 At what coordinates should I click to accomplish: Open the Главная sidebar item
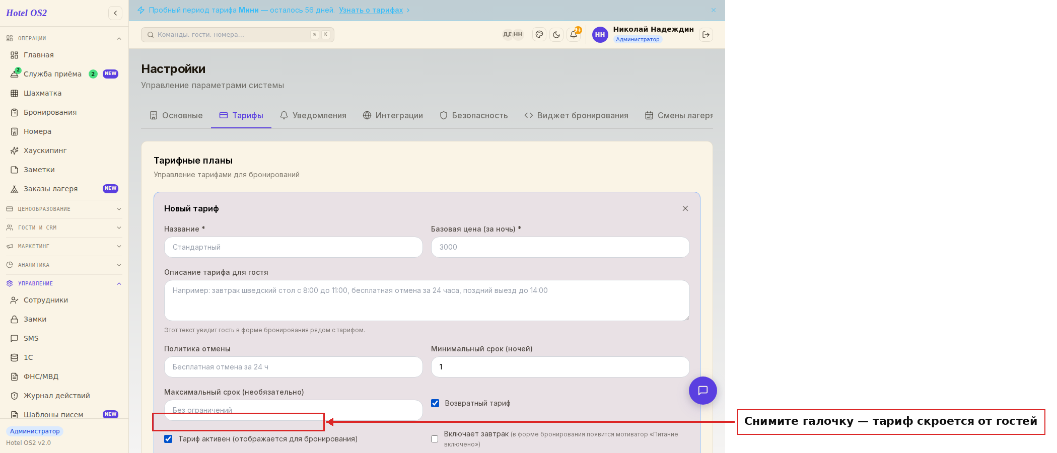pos(64,55)
